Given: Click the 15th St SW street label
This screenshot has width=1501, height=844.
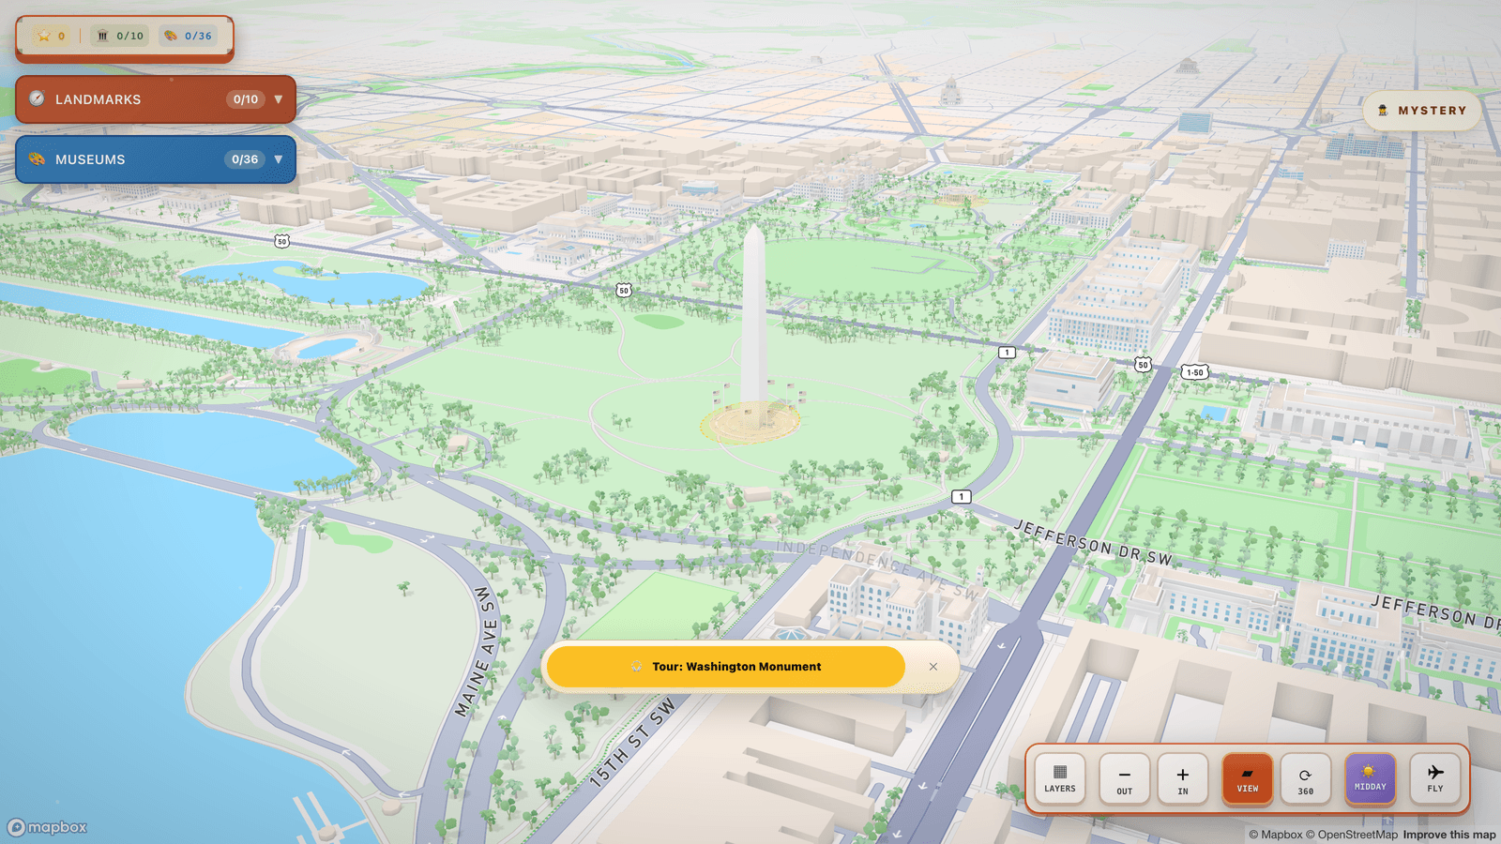Looking at the screenshot, I should pos(632,741).
